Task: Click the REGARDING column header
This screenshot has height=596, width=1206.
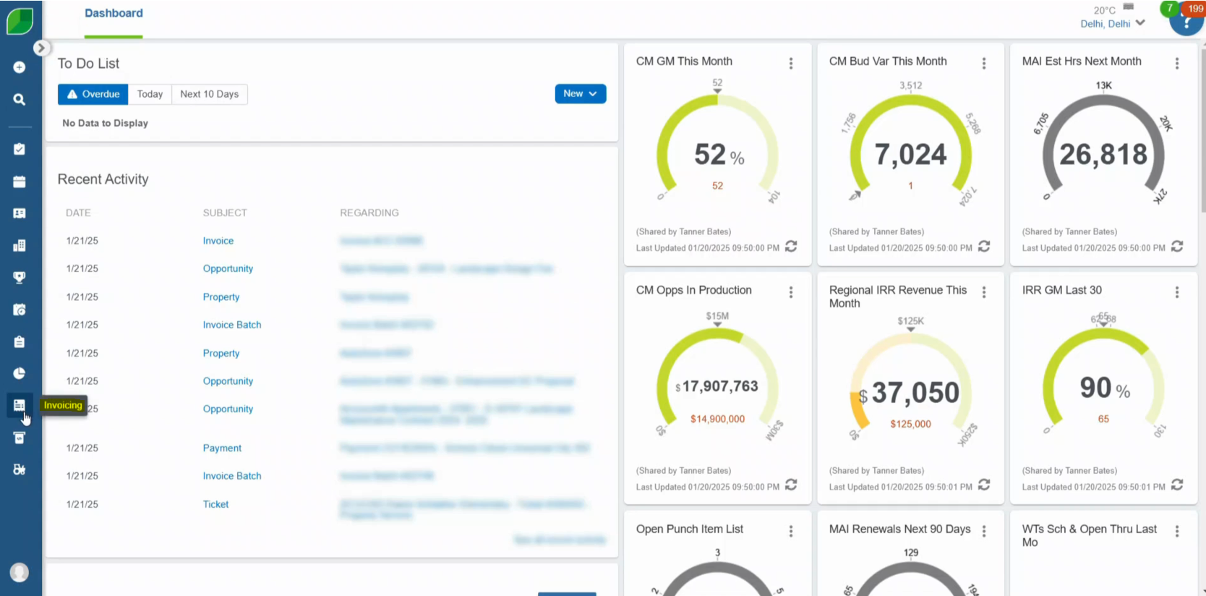Action: click(369, 213)
